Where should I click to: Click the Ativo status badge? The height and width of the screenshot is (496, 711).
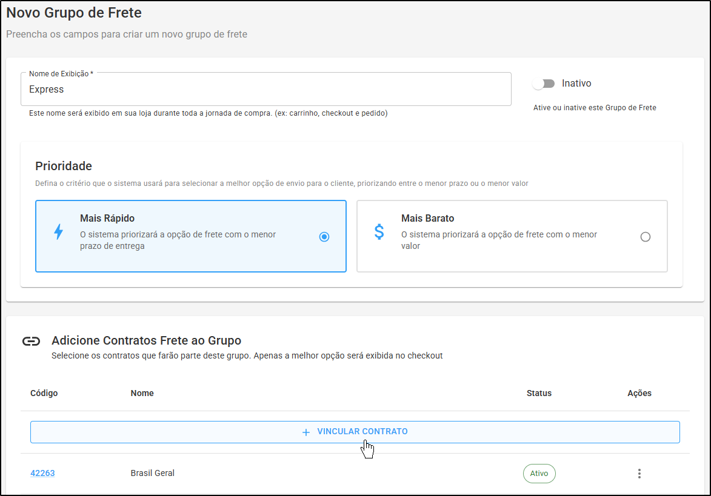(539, 474)
